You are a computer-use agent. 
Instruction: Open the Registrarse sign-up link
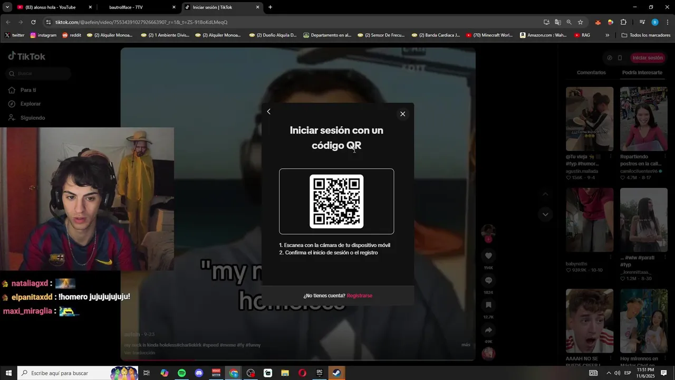(360, 296)
